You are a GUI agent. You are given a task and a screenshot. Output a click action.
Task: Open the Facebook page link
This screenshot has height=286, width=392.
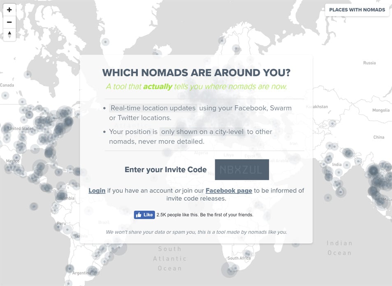click(x=229, y=190)
